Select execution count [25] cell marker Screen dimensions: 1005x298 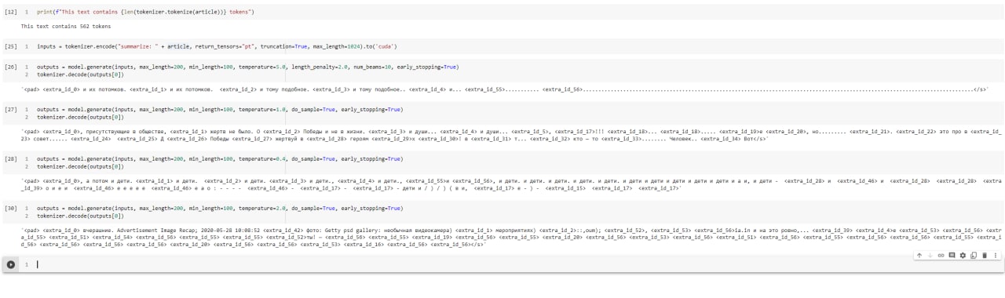pos(10,46)
